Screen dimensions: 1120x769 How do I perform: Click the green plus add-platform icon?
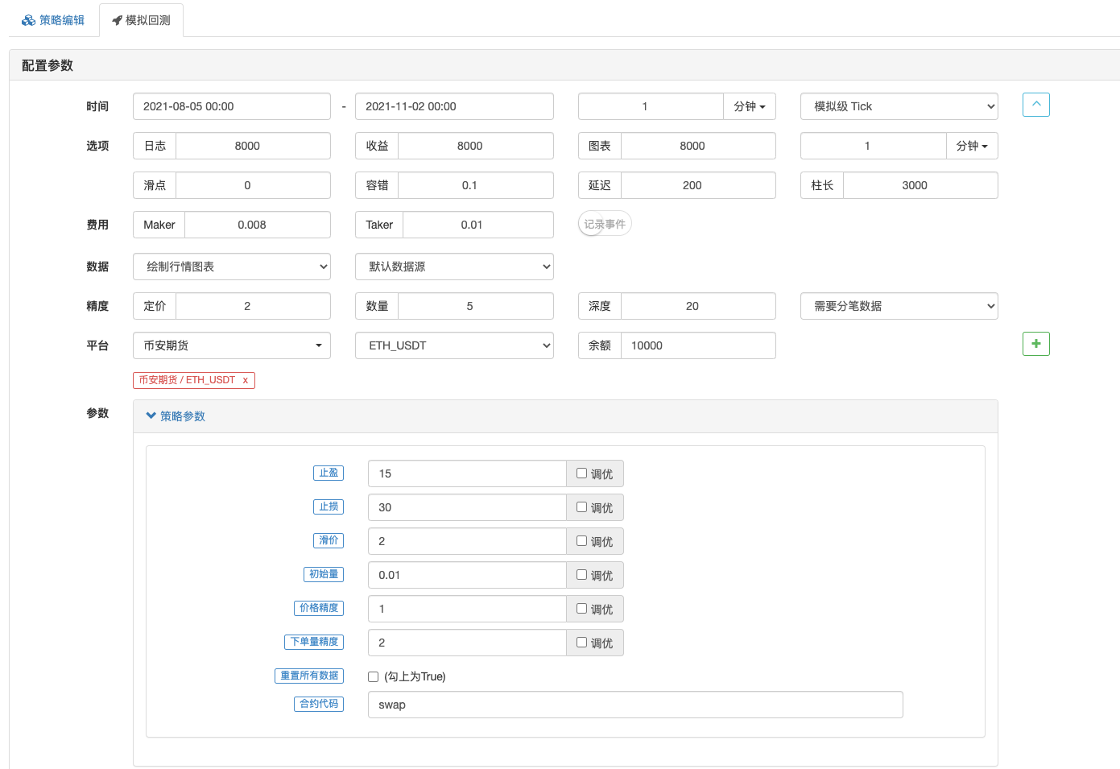[1035, 344]
